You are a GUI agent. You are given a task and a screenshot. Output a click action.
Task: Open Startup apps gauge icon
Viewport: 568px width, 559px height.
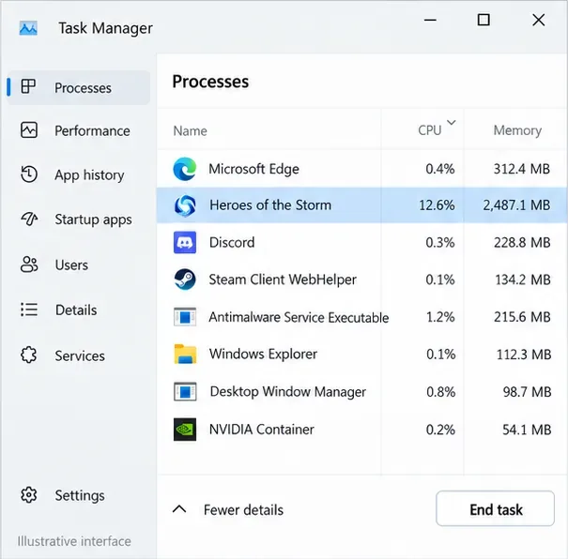click(x=29, y=219)
